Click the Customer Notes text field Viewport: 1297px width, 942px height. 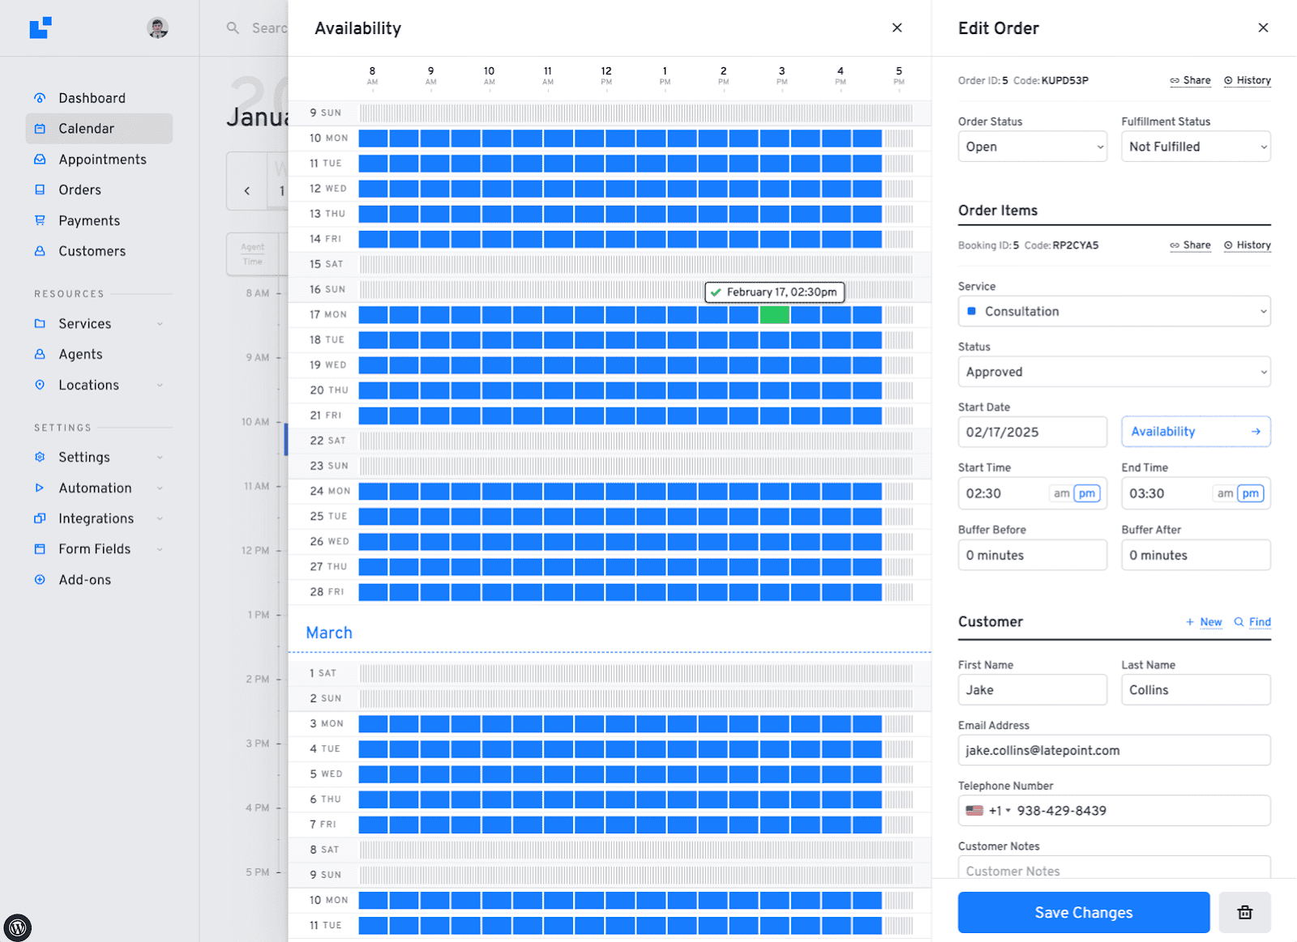pyautogui.click(x=1114, y=870)
